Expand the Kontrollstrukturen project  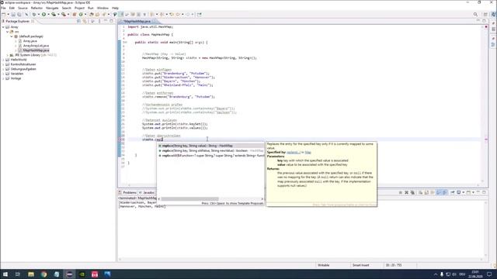pos(3,64)
